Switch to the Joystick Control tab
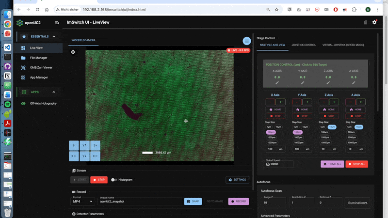The height and width of the screenshot is (218, 388). click(x=304, y=45)
